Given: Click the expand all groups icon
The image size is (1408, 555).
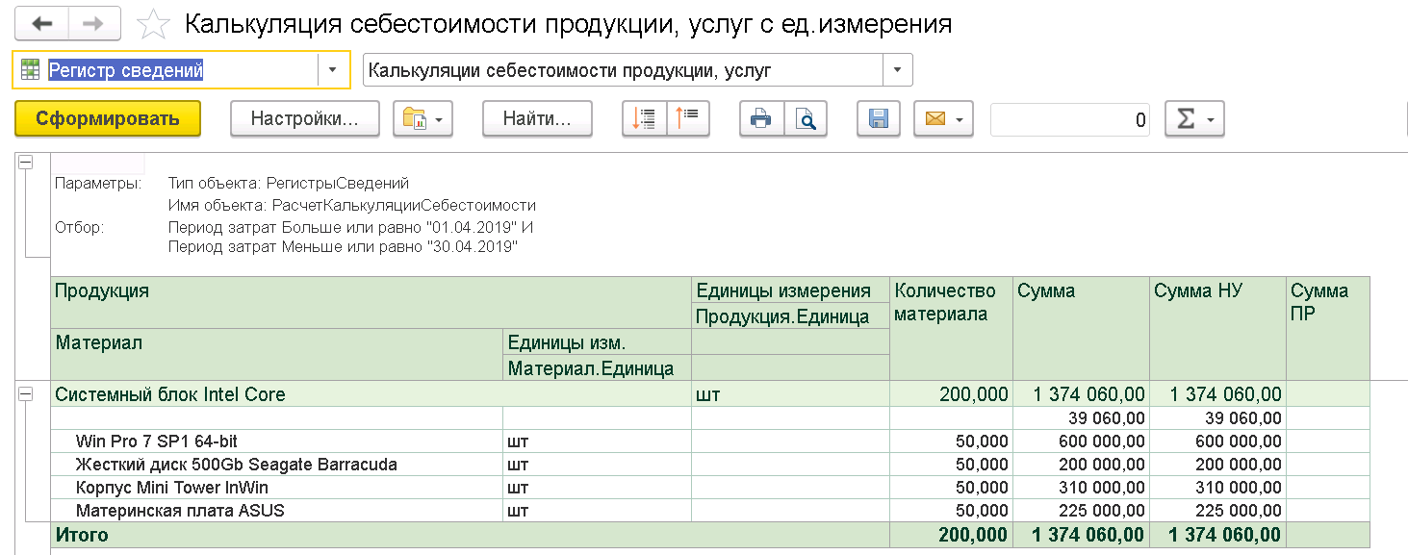Looking at the screenshot, I should coord(688,119).
